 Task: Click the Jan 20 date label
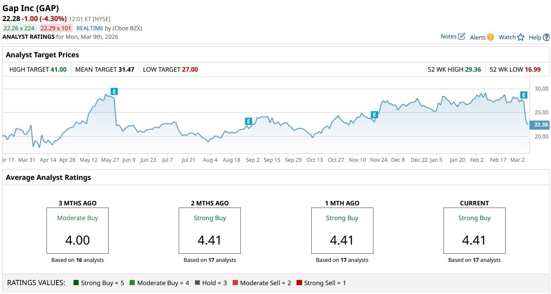click(458, 160)
